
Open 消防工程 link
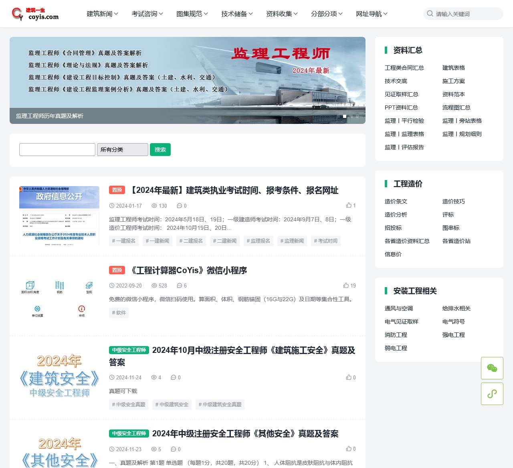tap(396, 335)
